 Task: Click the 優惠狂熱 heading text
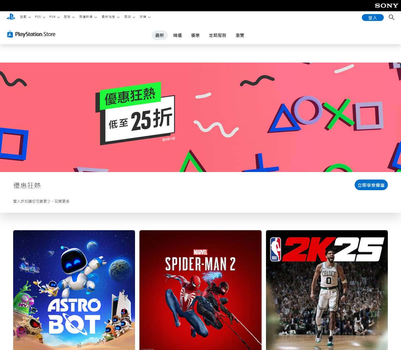point(27,185)
